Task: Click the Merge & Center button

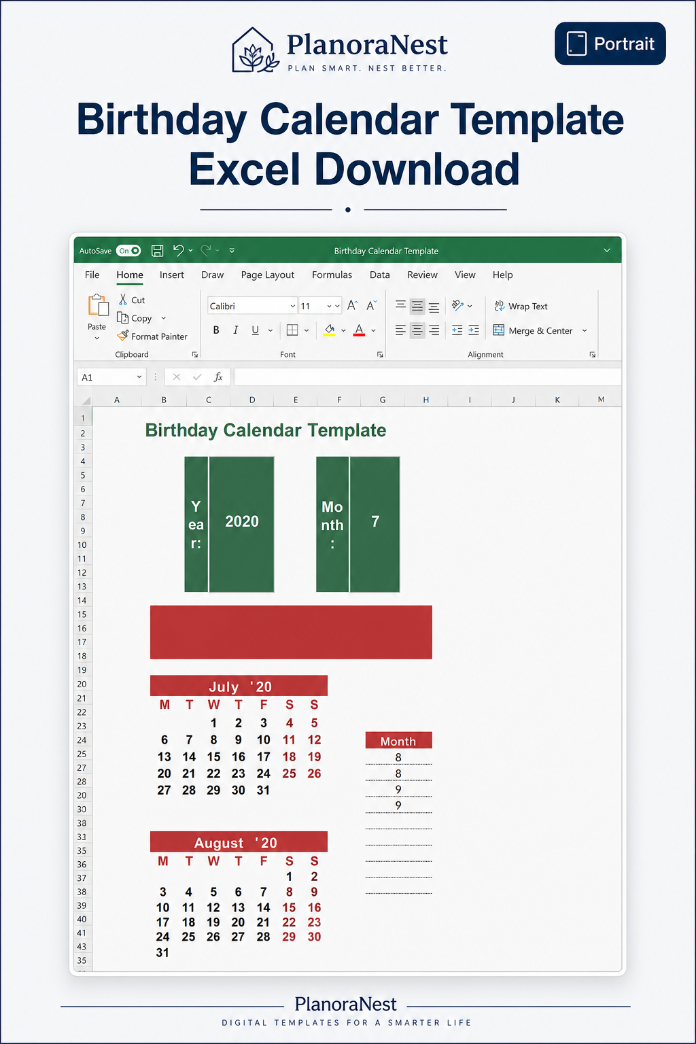Action: [533, 331]
